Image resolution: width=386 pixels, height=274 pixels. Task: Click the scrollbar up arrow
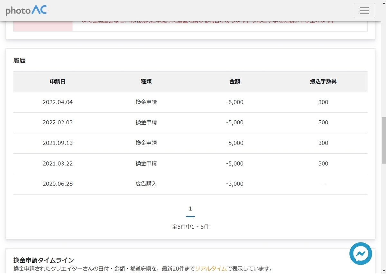383,3
